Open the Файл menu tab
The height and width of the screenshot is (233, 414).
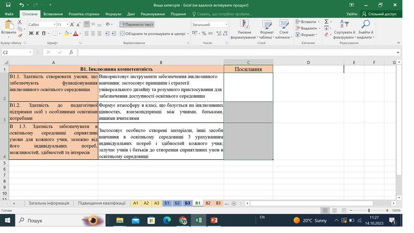point(9,14)
